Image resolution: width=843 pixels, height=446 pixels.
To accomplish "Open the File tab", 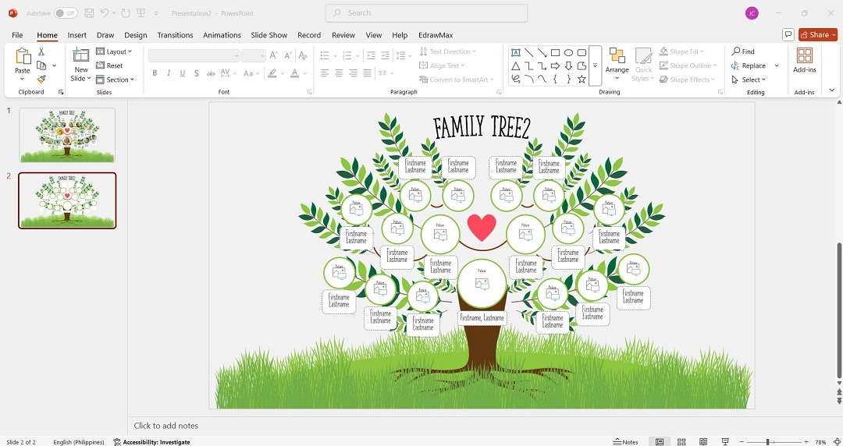I will (x=17, y=35).
